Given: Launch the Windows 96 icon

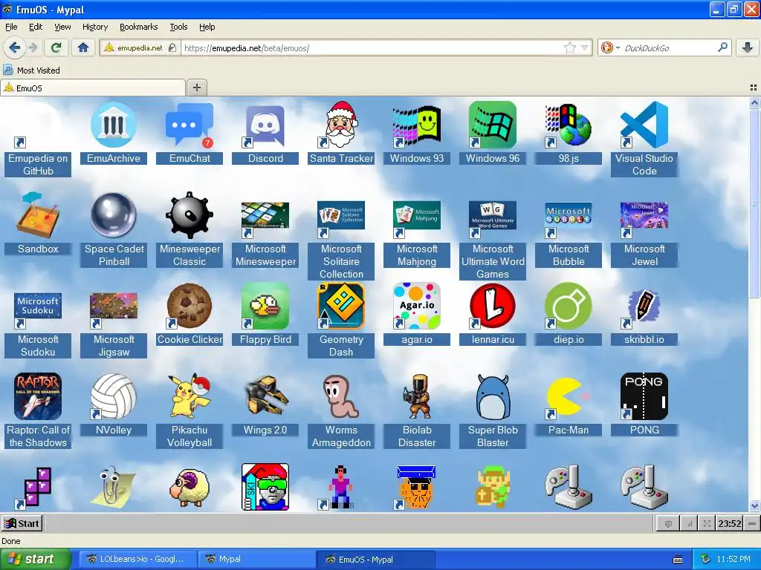Looking at the screenshot, I should click(493, 125).
